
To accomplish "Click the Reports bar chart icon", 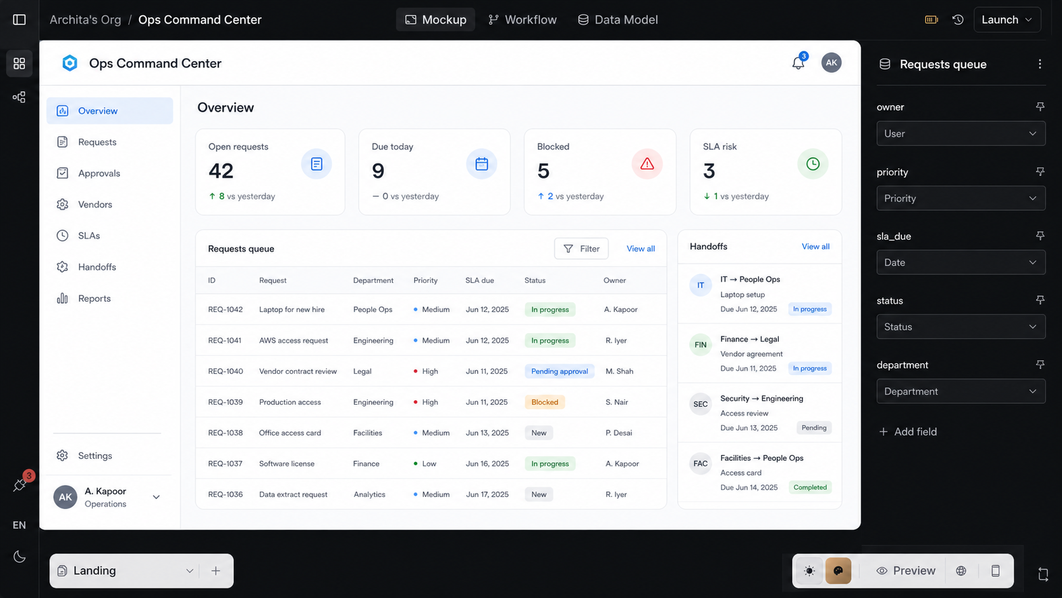I will click(62, 298).
